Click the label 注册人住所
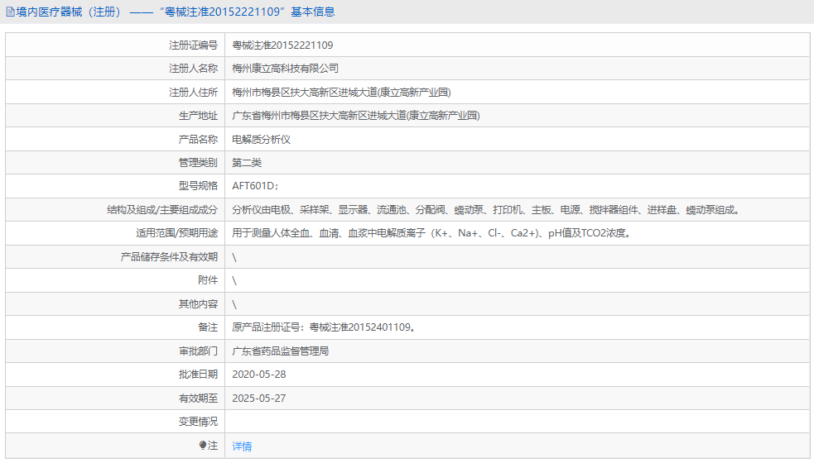Screen dimensions: 814x463 click(x=193, y=93)
